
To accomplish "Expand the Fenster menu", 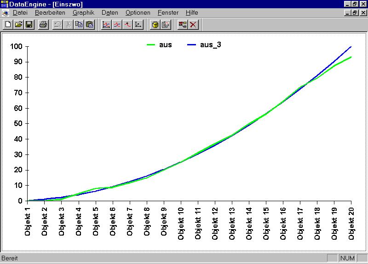I will click(x=168, y=13).
